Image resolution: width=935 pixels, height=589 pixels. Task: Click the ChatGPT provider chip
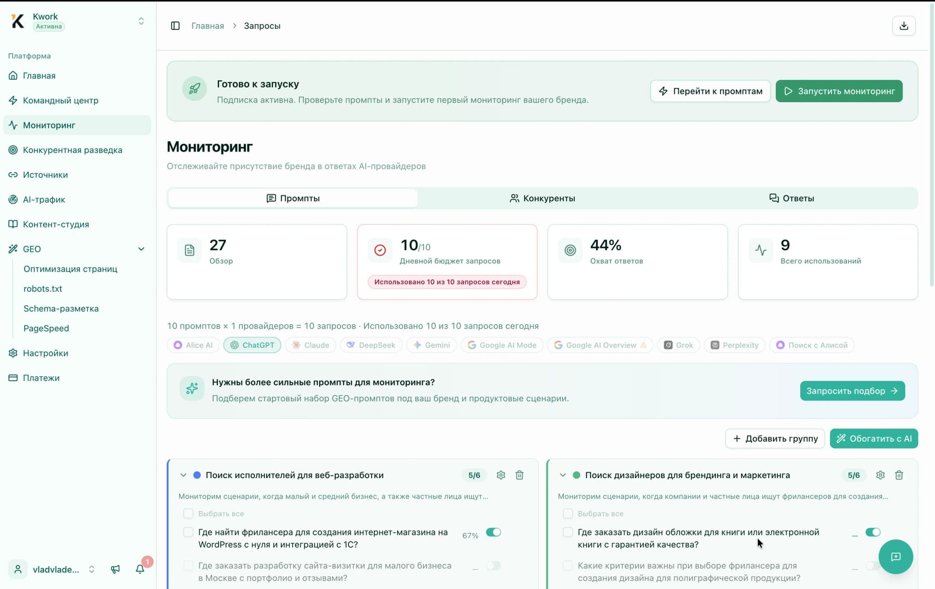252,345
